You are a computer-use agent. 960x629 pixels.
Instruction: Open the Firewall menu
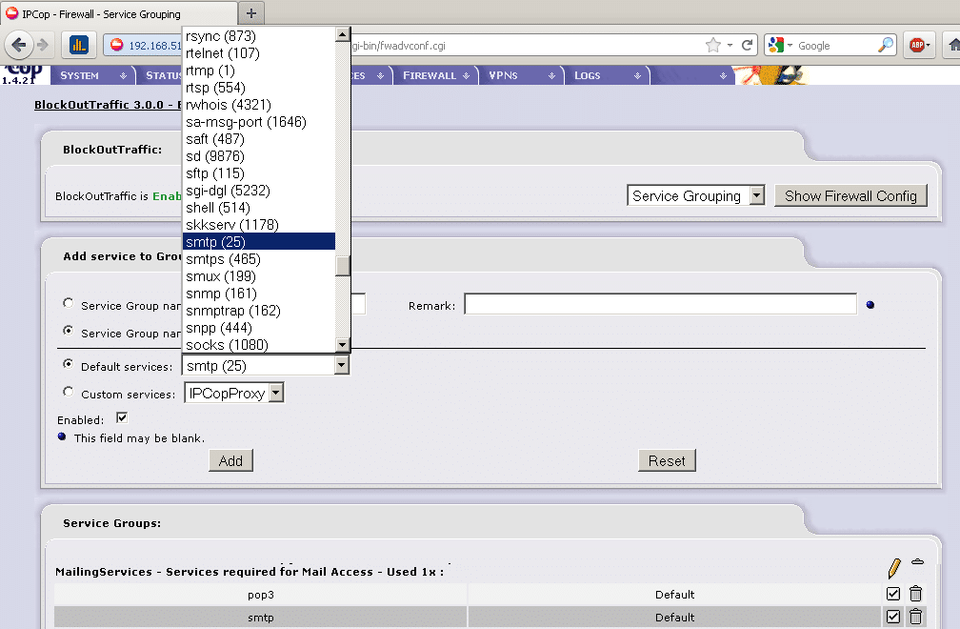click(430, 75)
